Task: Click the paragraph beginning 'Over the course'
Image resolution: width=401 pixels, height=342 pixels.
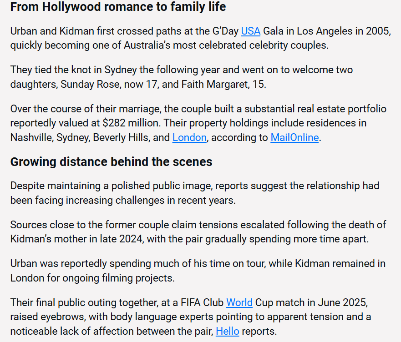Action: 198,123
